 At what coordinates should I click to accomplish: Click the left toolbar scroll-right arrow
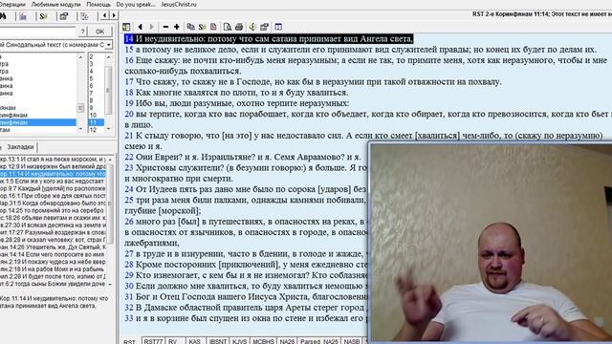pos(114,15)
